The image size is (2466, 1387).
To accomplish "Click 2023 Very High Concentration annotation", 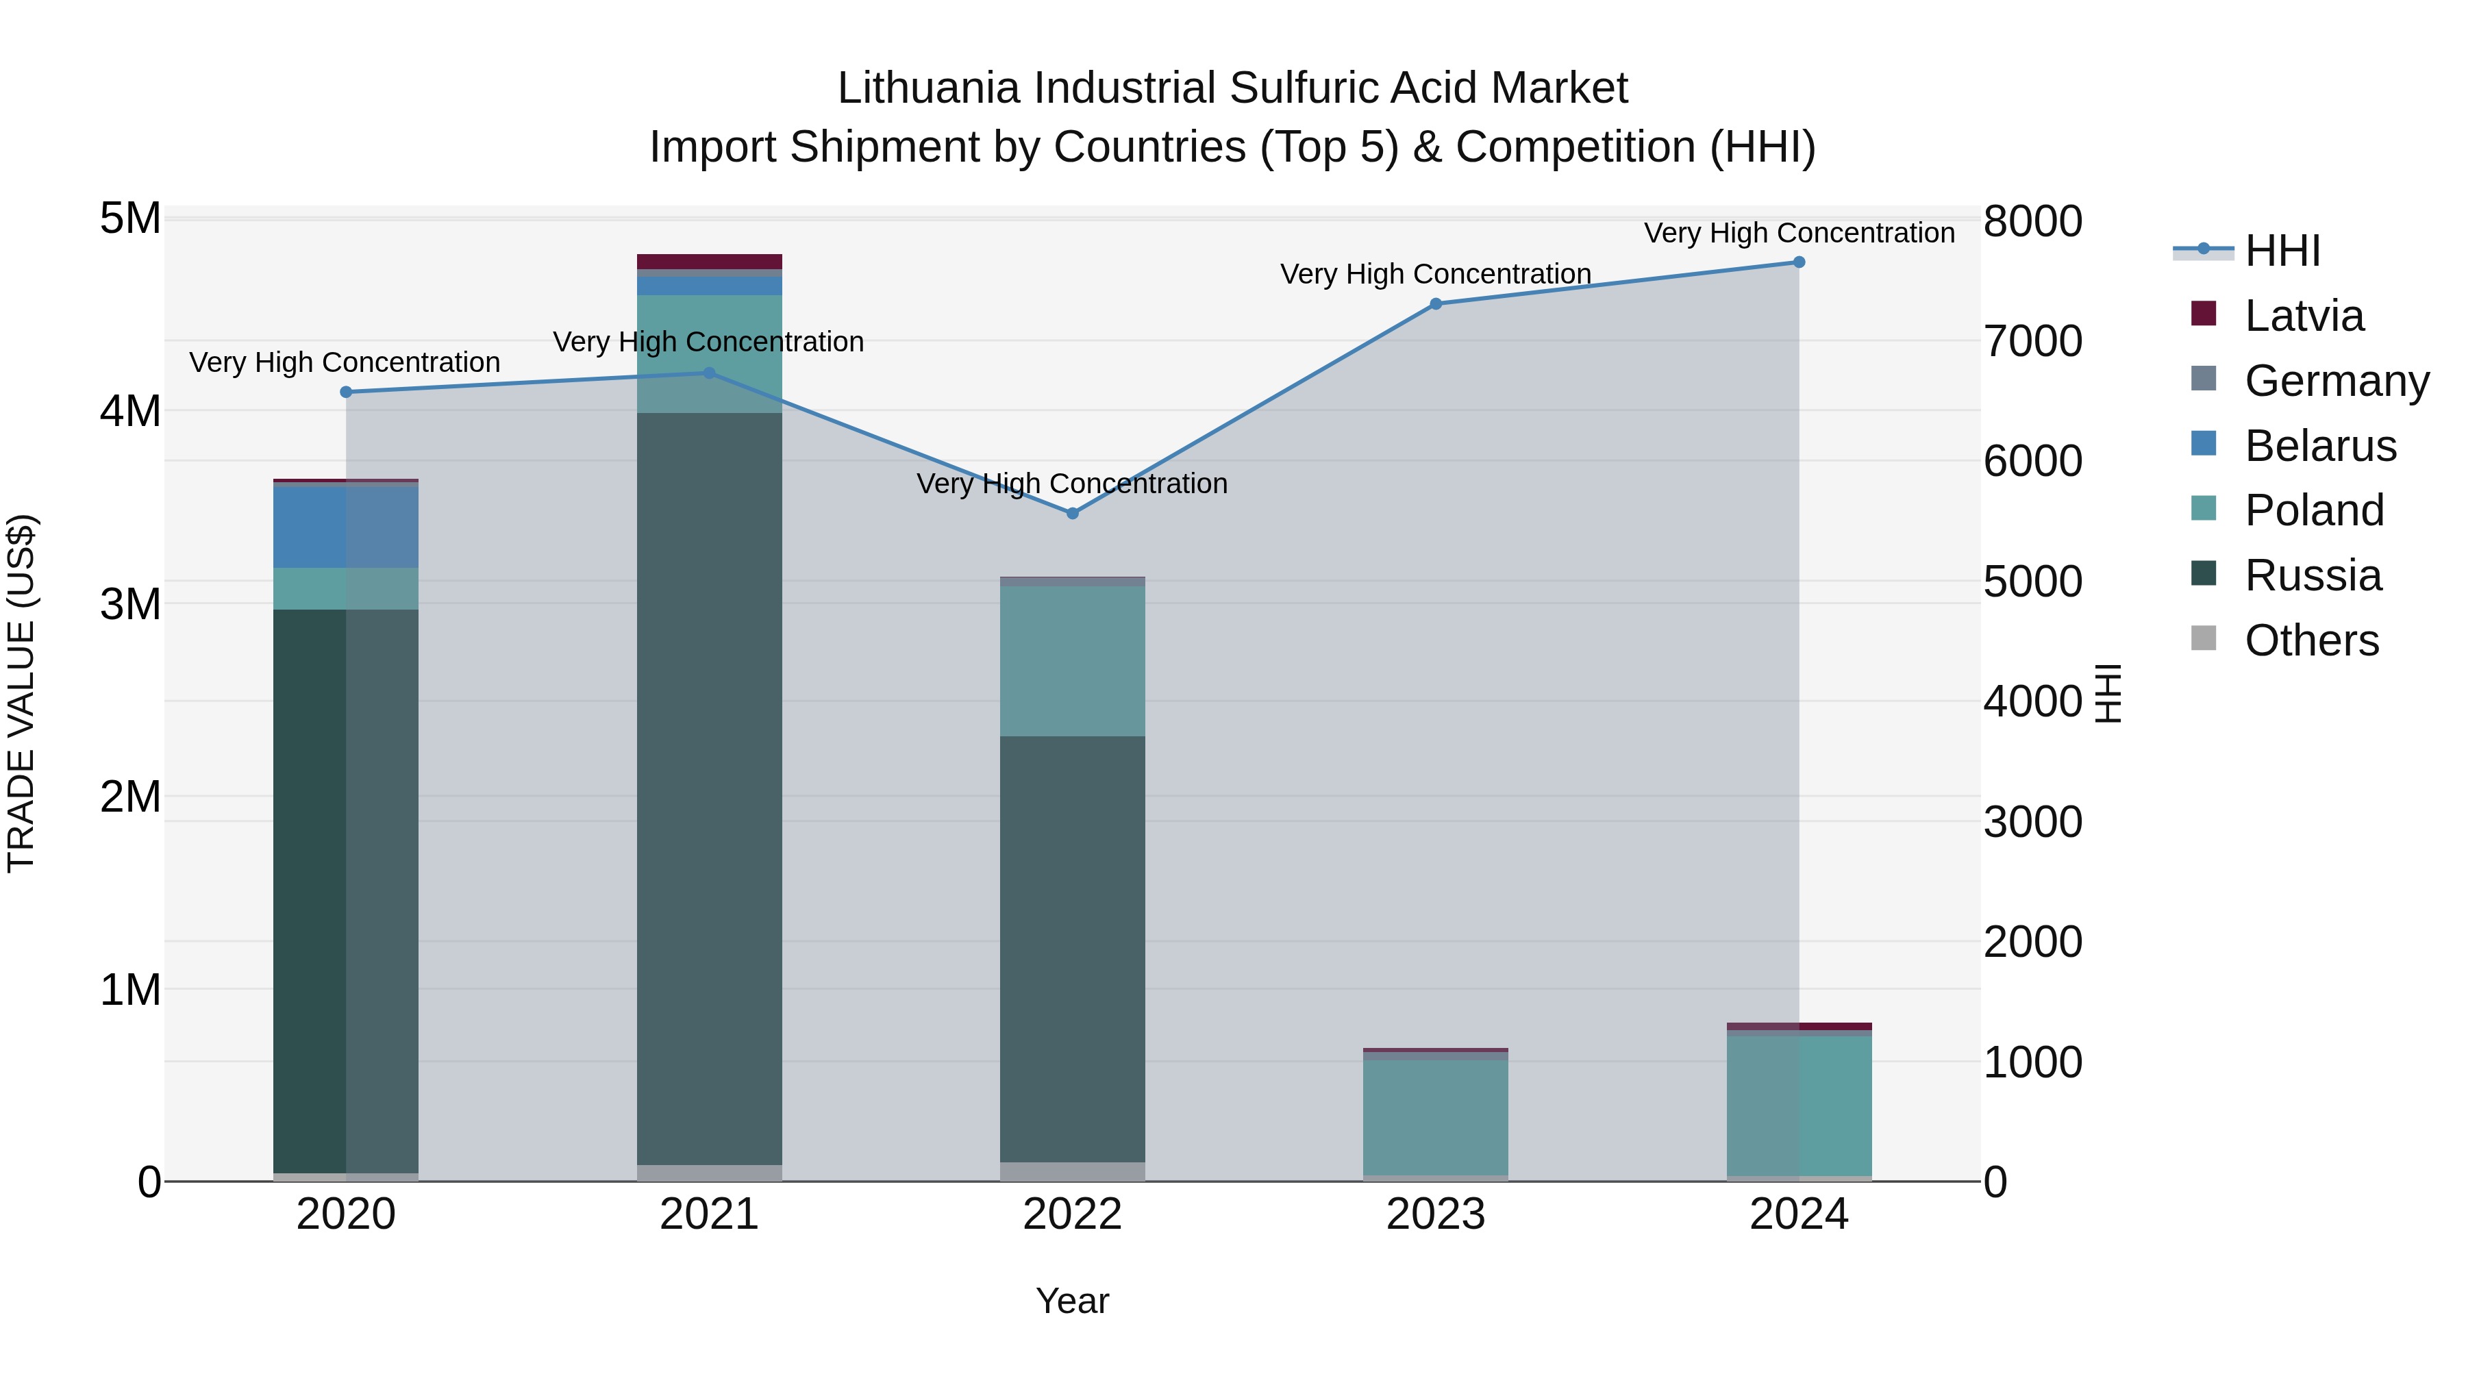I will tap(1436, 275).
